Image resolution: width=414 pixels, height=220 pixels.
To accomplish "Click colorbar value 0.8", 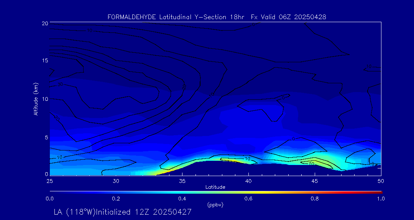I will pyautogui.click(x=315, y=199).
